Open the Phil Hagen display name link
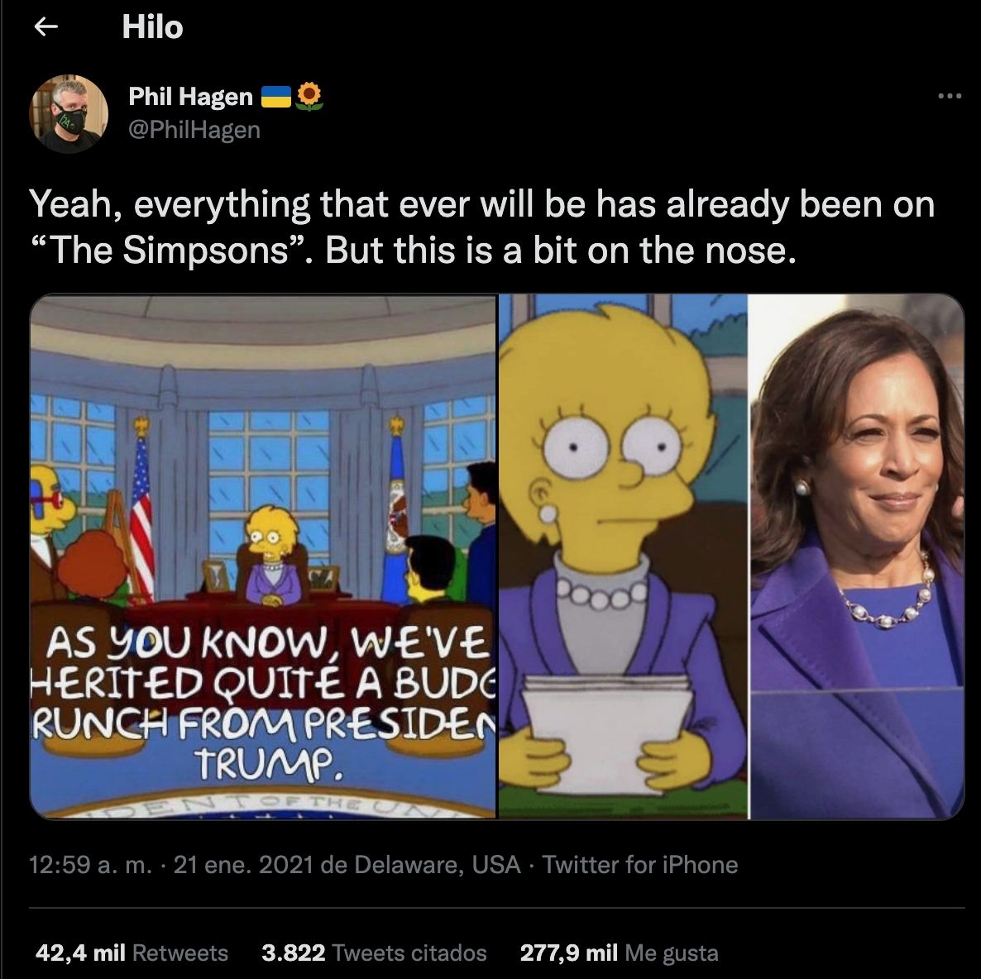Viewport: 981px width, 979px height. tap(190, 97)
